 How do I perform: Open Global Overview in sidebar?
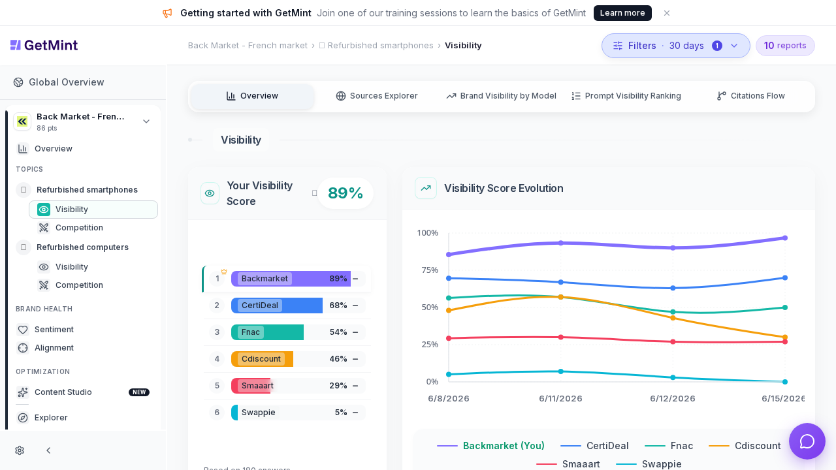84,82
